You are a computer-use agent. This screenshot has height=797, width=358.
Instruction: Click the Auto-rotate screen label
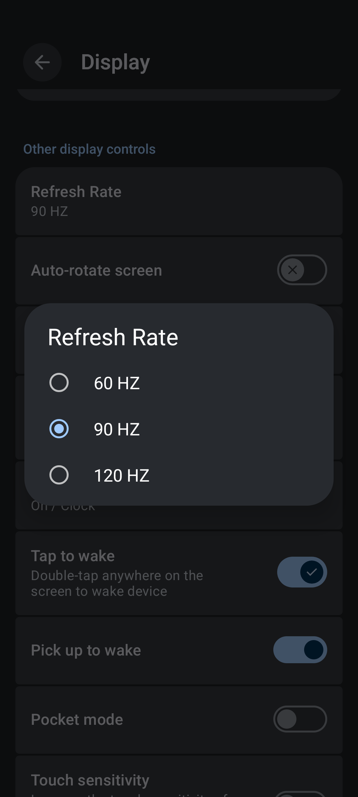pyautogui.click(x=97, y=270)
